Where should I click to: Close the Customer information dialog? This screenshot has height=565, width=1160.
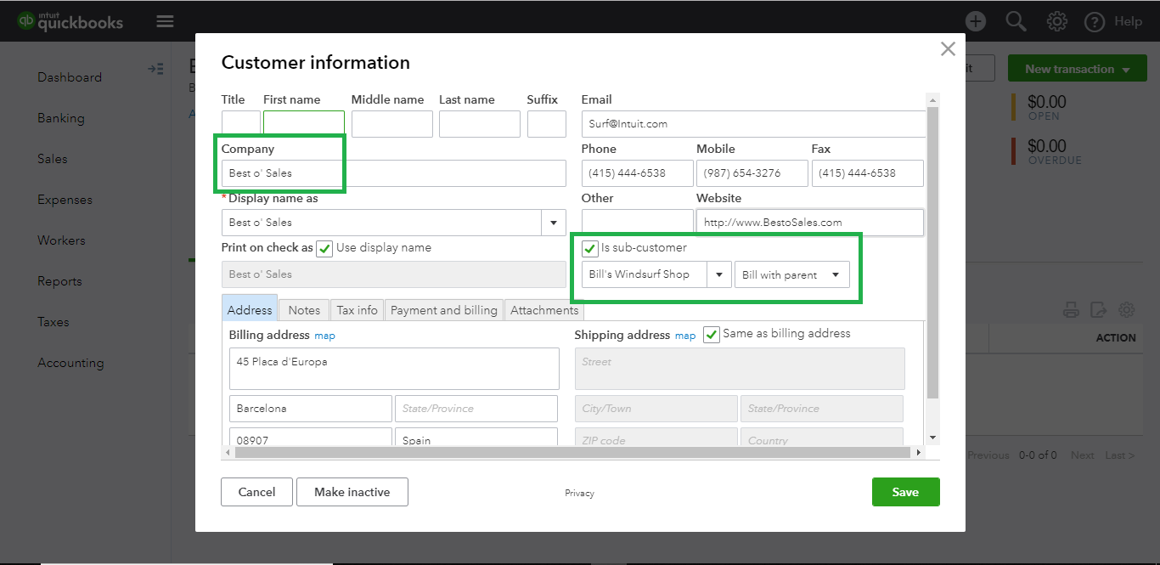948,49
